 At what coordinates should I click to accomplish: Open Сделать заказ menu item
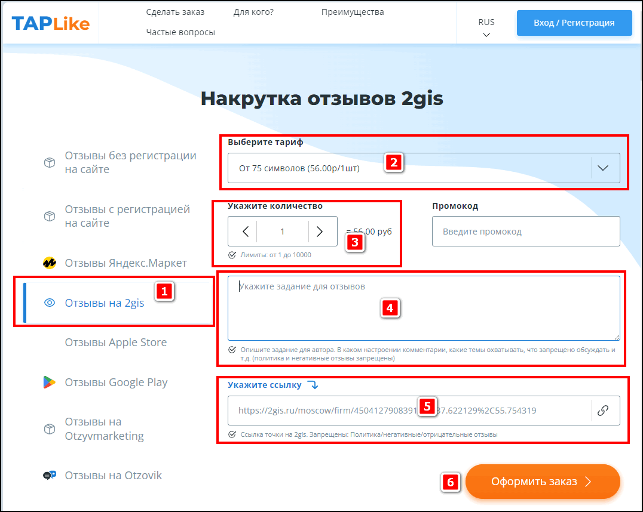point(175,13)
